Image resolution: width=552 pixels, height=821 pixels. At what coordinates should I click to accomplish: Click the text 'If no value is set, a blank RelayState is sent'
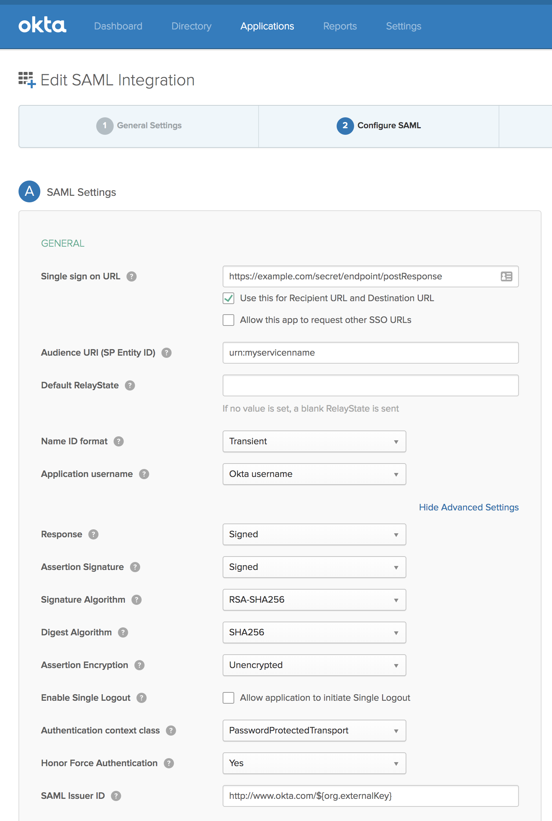[x=310, y=409]
